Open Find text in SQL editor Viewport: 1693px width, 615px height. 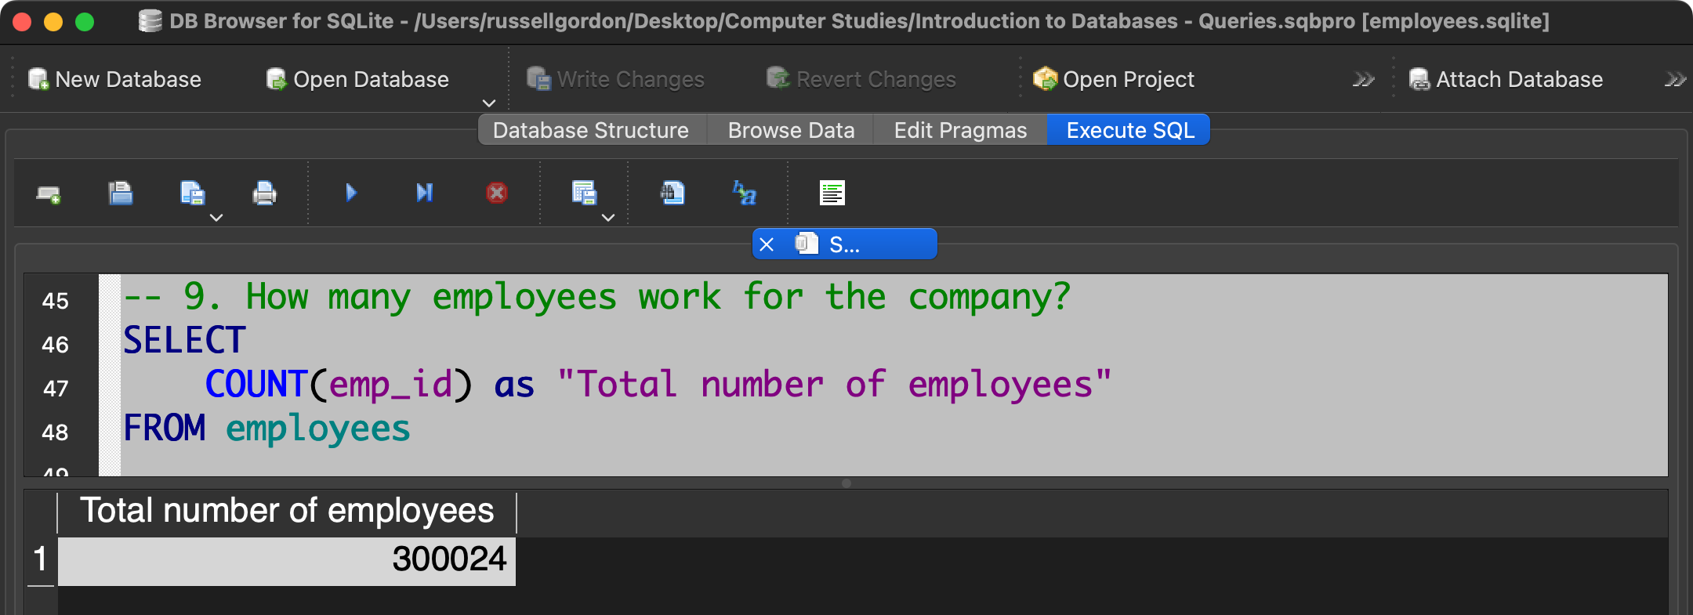tap(672, 193)
